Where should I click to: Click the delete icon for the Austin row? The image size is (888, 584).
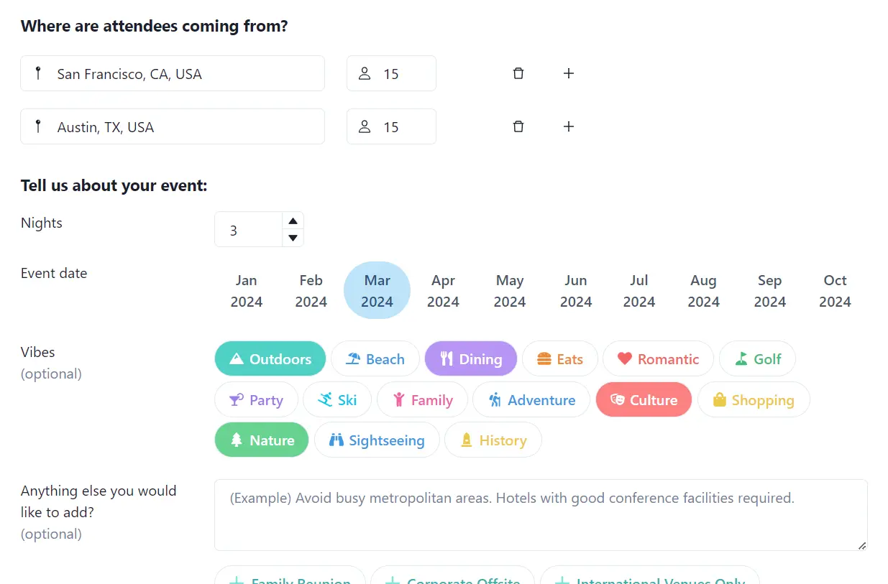[x=518, y=126]
